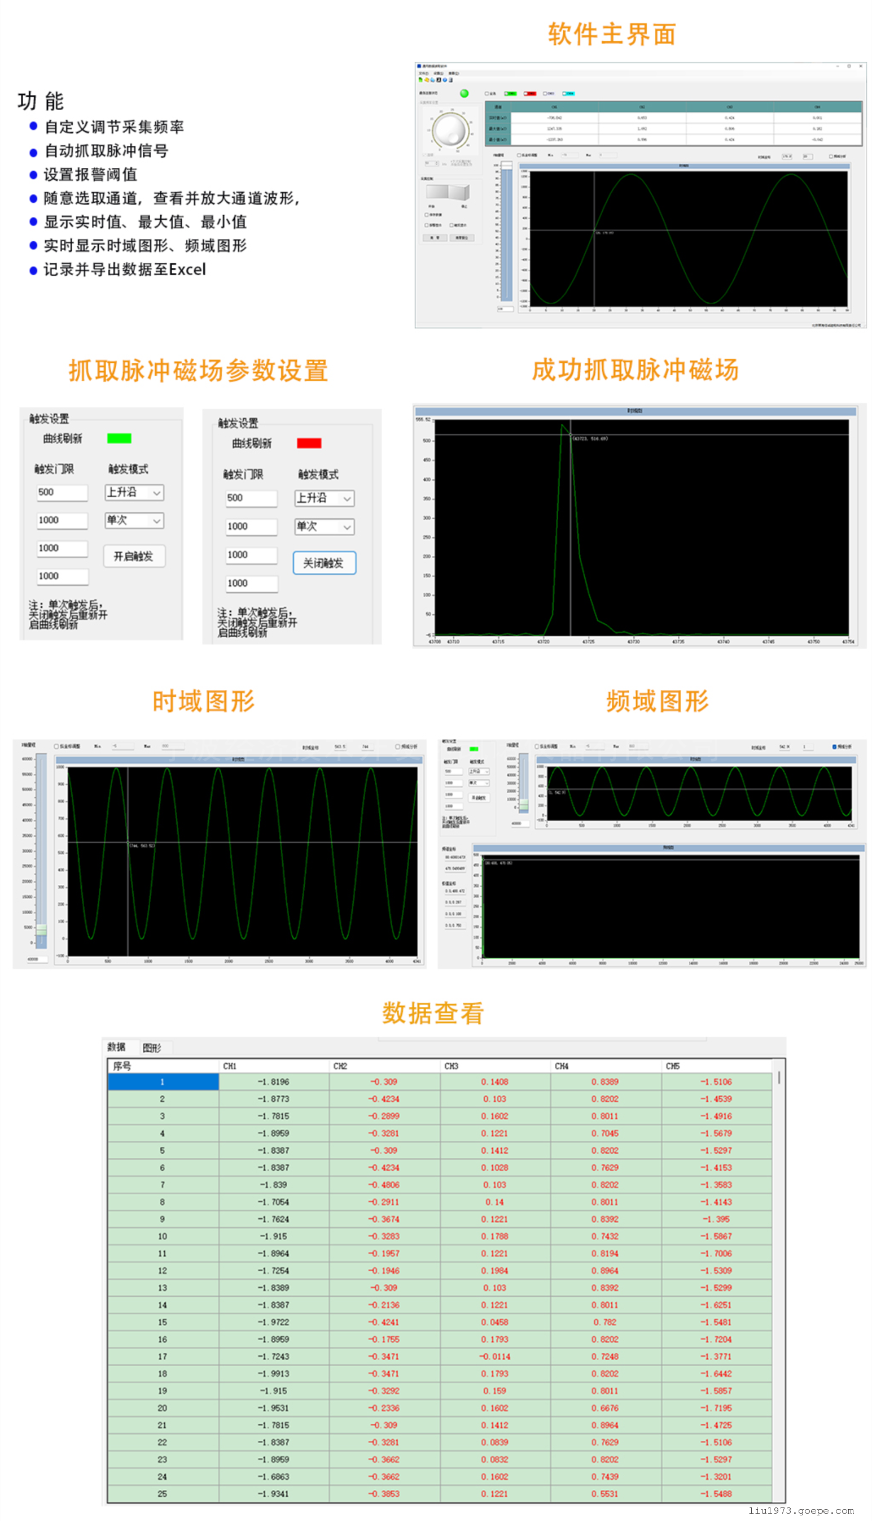Select the highlighted row 1 in 序号 column
Viewport: 872px width, 1521px height.
pyautogui.click(x=163, y=1081)
